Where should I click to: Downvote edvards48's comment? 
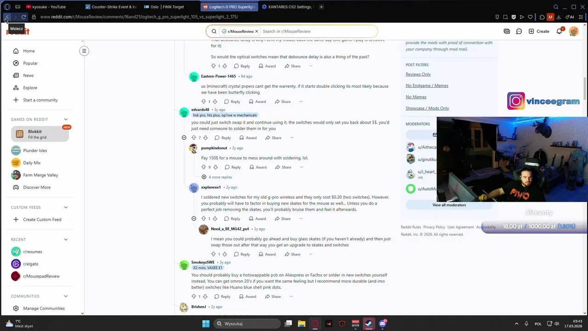pyautogui.click(x=205, y=138)
